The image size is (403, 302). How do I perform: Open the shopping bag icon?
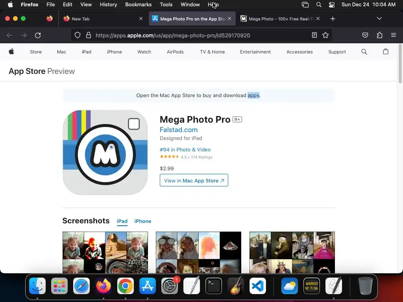386,52
